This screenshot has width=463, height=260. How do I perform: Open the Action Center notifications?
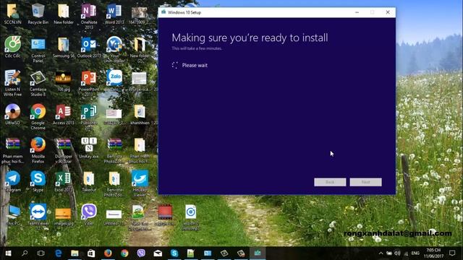point(452,253)
